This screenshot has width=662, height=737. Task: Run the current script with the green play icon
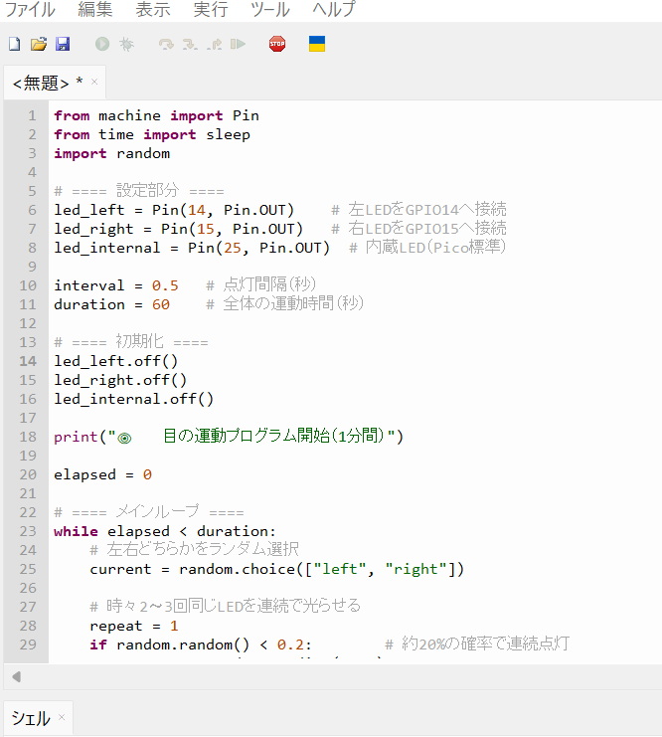pyautogui.click(x=102, y=44)
